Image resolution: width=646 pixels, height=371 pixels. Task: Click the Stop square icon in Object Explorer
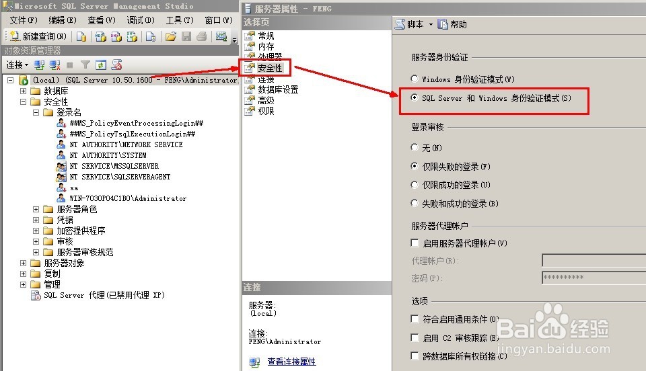[69, 65]
